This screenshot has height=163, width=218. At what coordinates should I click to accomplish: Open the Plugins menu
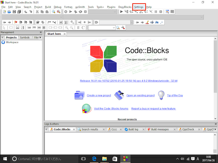click(111, 7)
